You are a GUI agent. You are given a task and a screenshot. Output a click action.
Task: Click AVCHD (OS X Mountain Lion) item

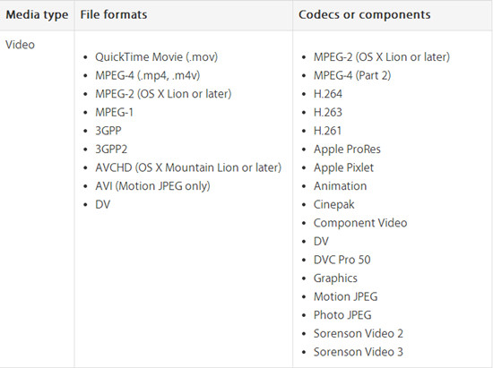[x=188, y=167]
